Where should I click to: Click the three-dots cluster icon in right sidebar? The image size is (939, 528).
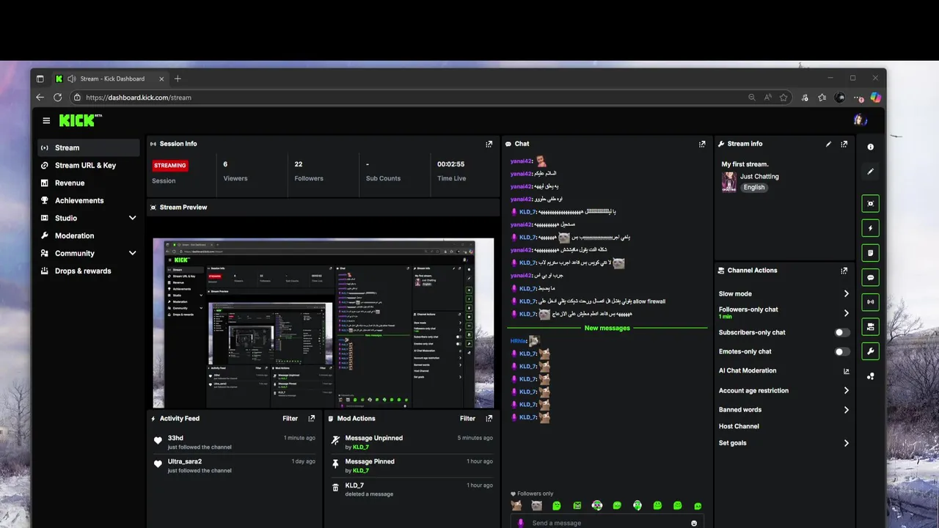(x=871, y=376)
